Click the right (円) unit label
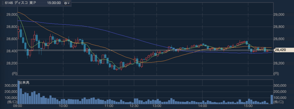Viewport: 294px width, 109px height. point(276,74)
